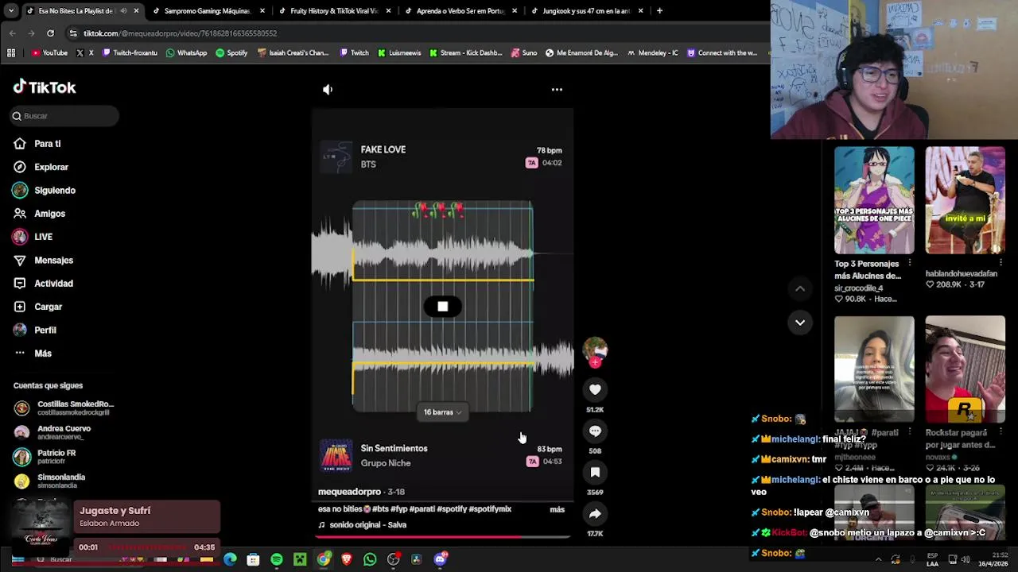Open Minecraft from the taskbar

click(x=300, y=559)
